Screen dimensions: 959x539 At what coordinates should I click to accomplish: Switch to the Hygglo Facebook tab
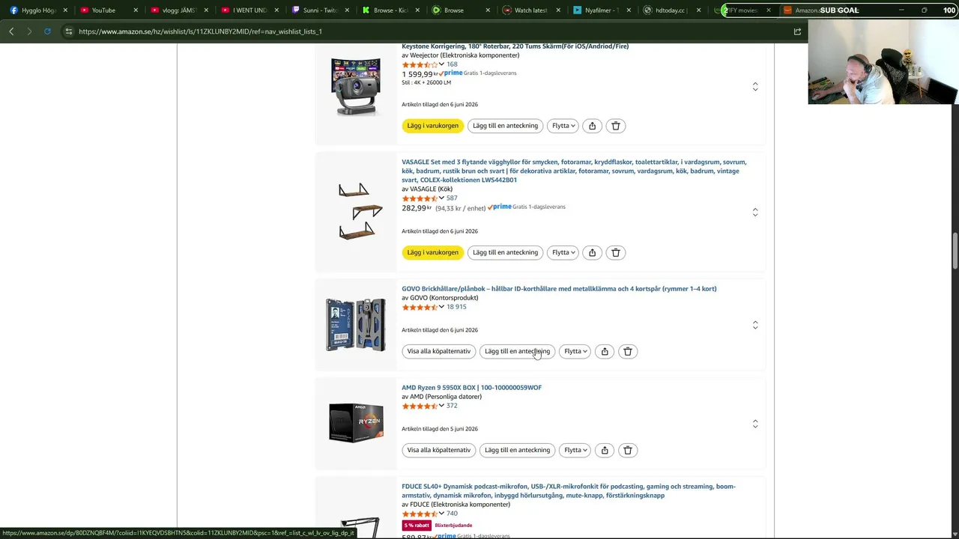click(x=36, y=10)
